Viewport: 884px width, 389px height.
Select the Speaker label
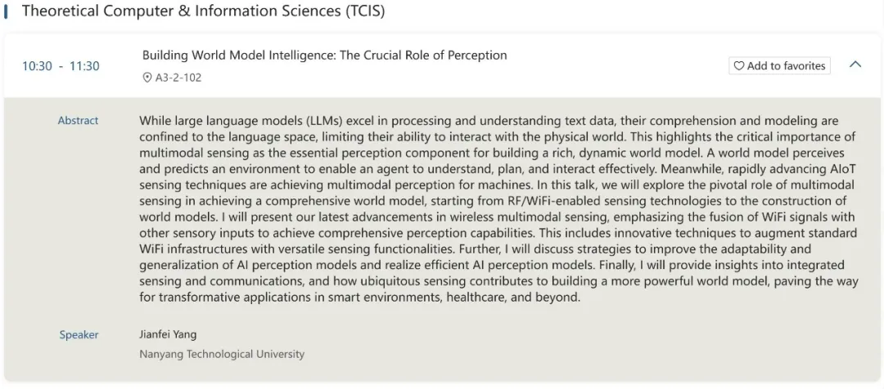(79, 334)
